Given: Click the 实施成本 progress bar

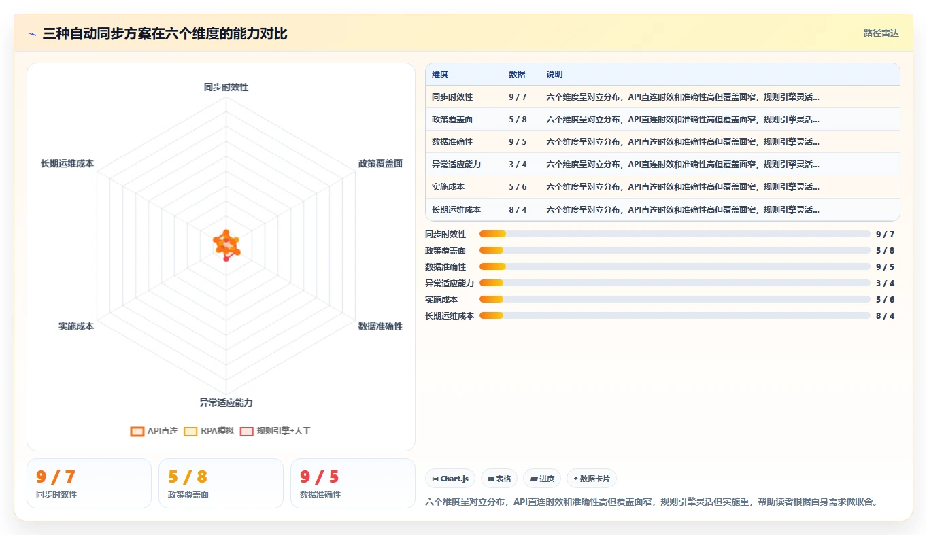Looking at the screenshot, I should 675,299.
